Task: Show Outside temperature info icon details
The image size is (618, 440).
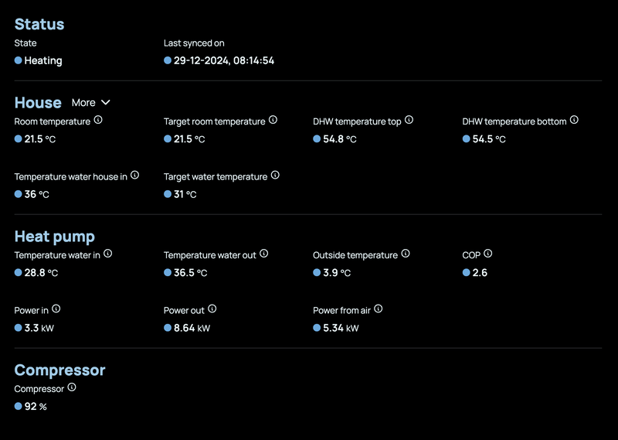Action: coord(406,254)
